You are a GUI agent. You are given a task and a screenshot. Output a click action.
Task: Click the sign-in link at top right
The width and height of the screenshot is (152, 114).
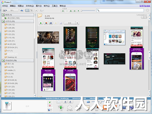point(145,6)
